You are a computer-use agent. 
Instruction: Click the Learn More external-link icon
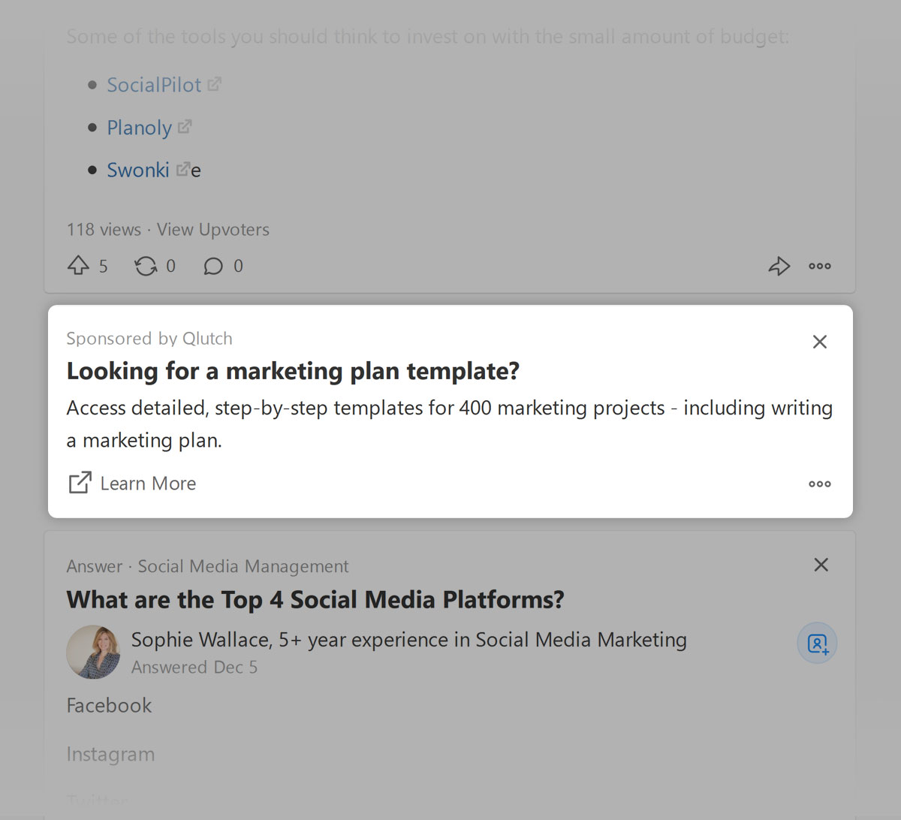pyautogui.click(x=80, y=483)
